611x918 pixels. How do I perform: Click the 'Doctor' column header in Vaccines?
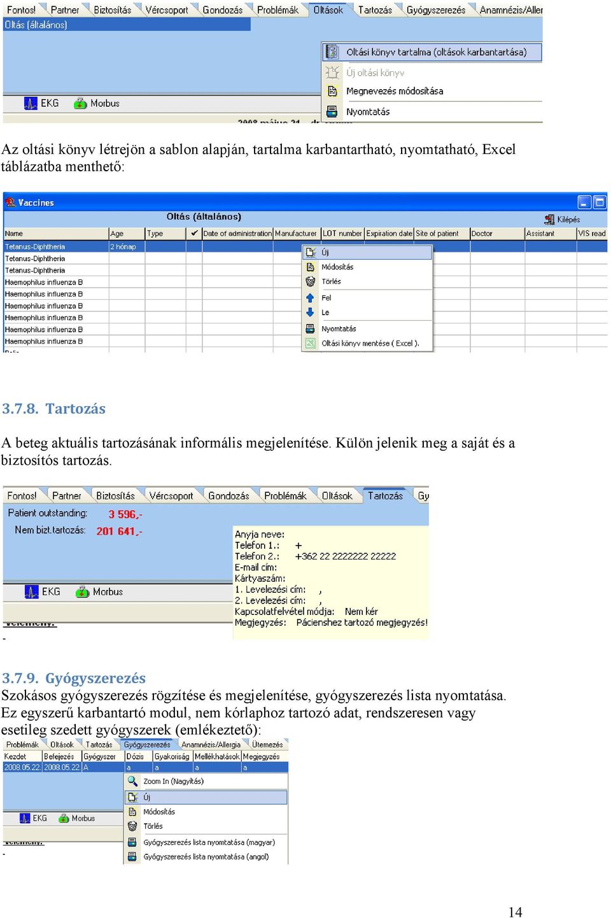click(x=497, y=234)
